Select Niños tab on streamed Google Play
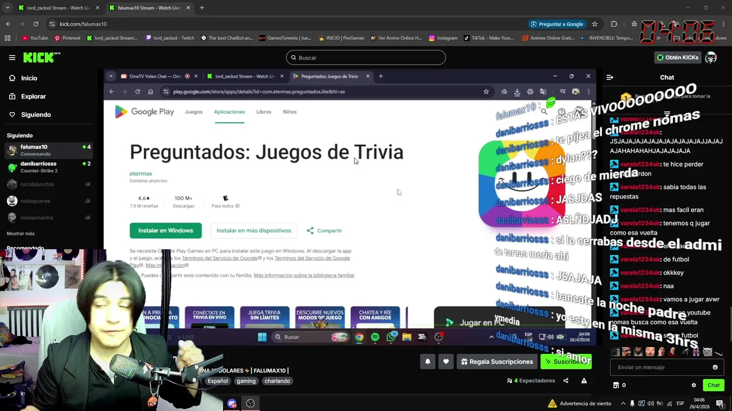 click(289, 112)
